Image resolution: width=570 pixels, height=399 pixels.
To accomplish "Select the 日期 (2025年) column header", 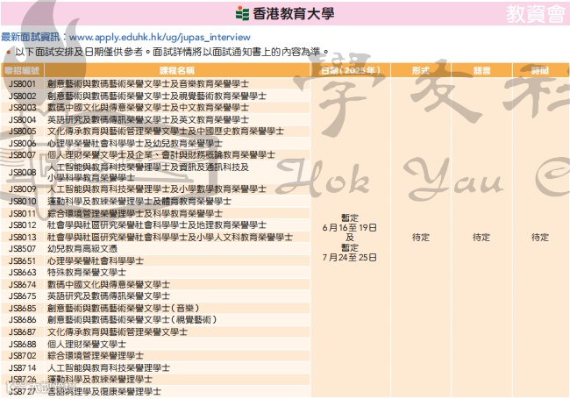I will pos(351,70).
